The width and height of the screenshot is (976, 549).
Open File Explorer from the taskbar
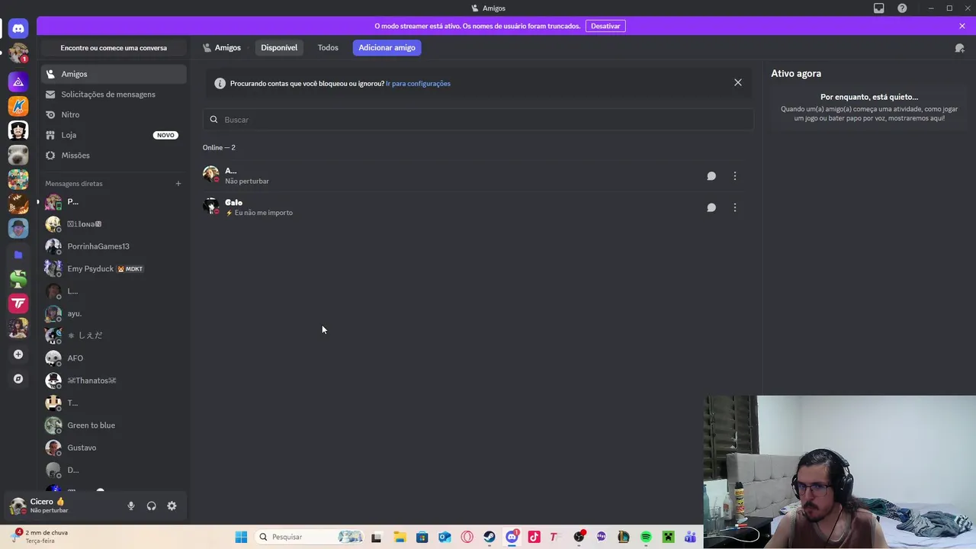click(400, 537)
